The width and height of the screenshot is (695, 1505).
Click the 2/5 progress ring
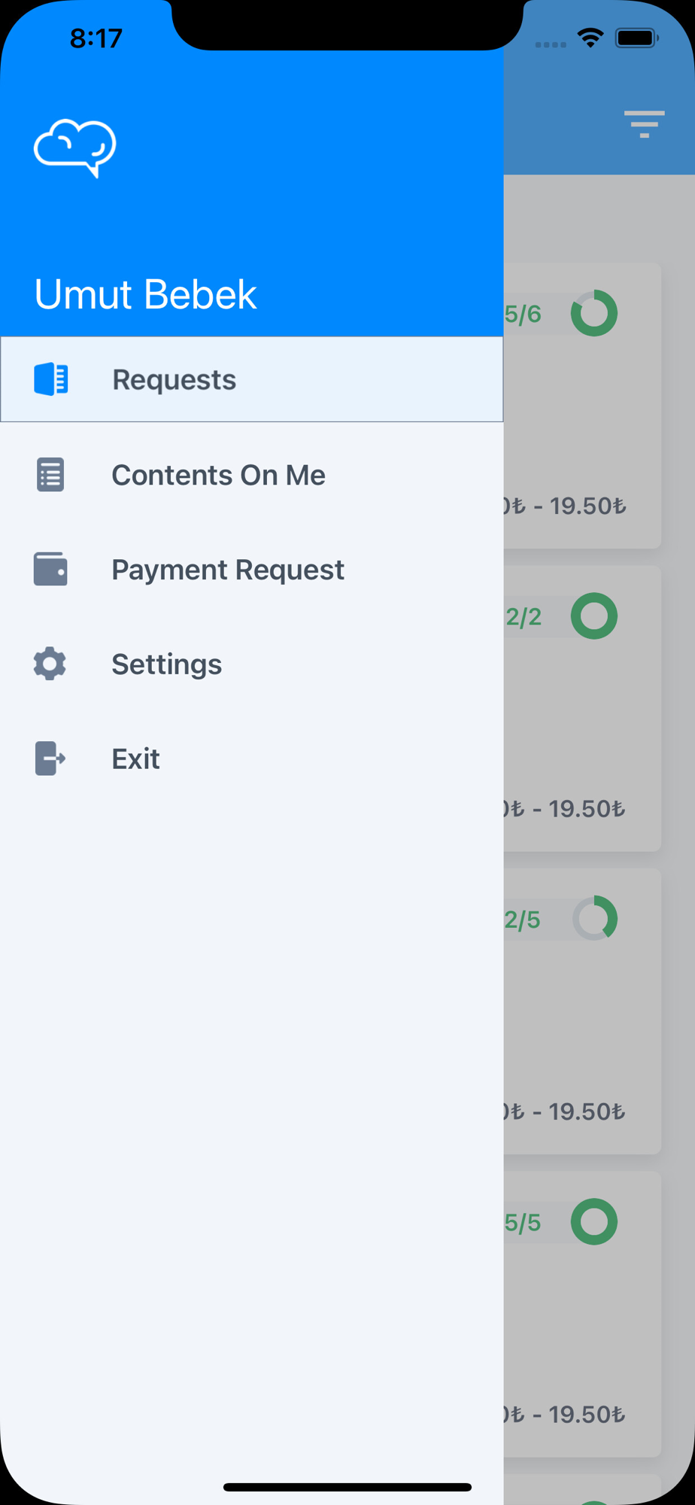[594, 918]
